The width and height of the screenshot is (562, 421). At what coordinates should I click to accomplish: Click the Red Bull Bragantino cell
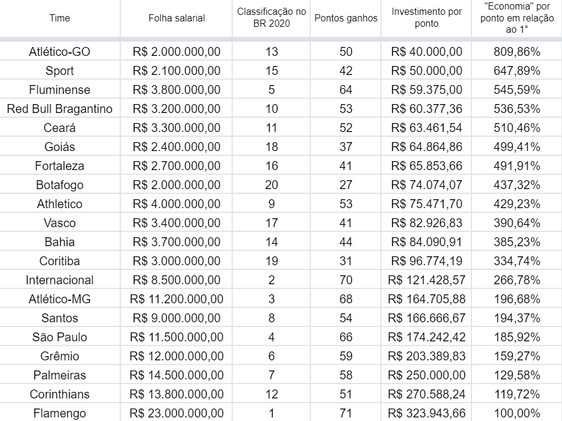tap(60, 109)
